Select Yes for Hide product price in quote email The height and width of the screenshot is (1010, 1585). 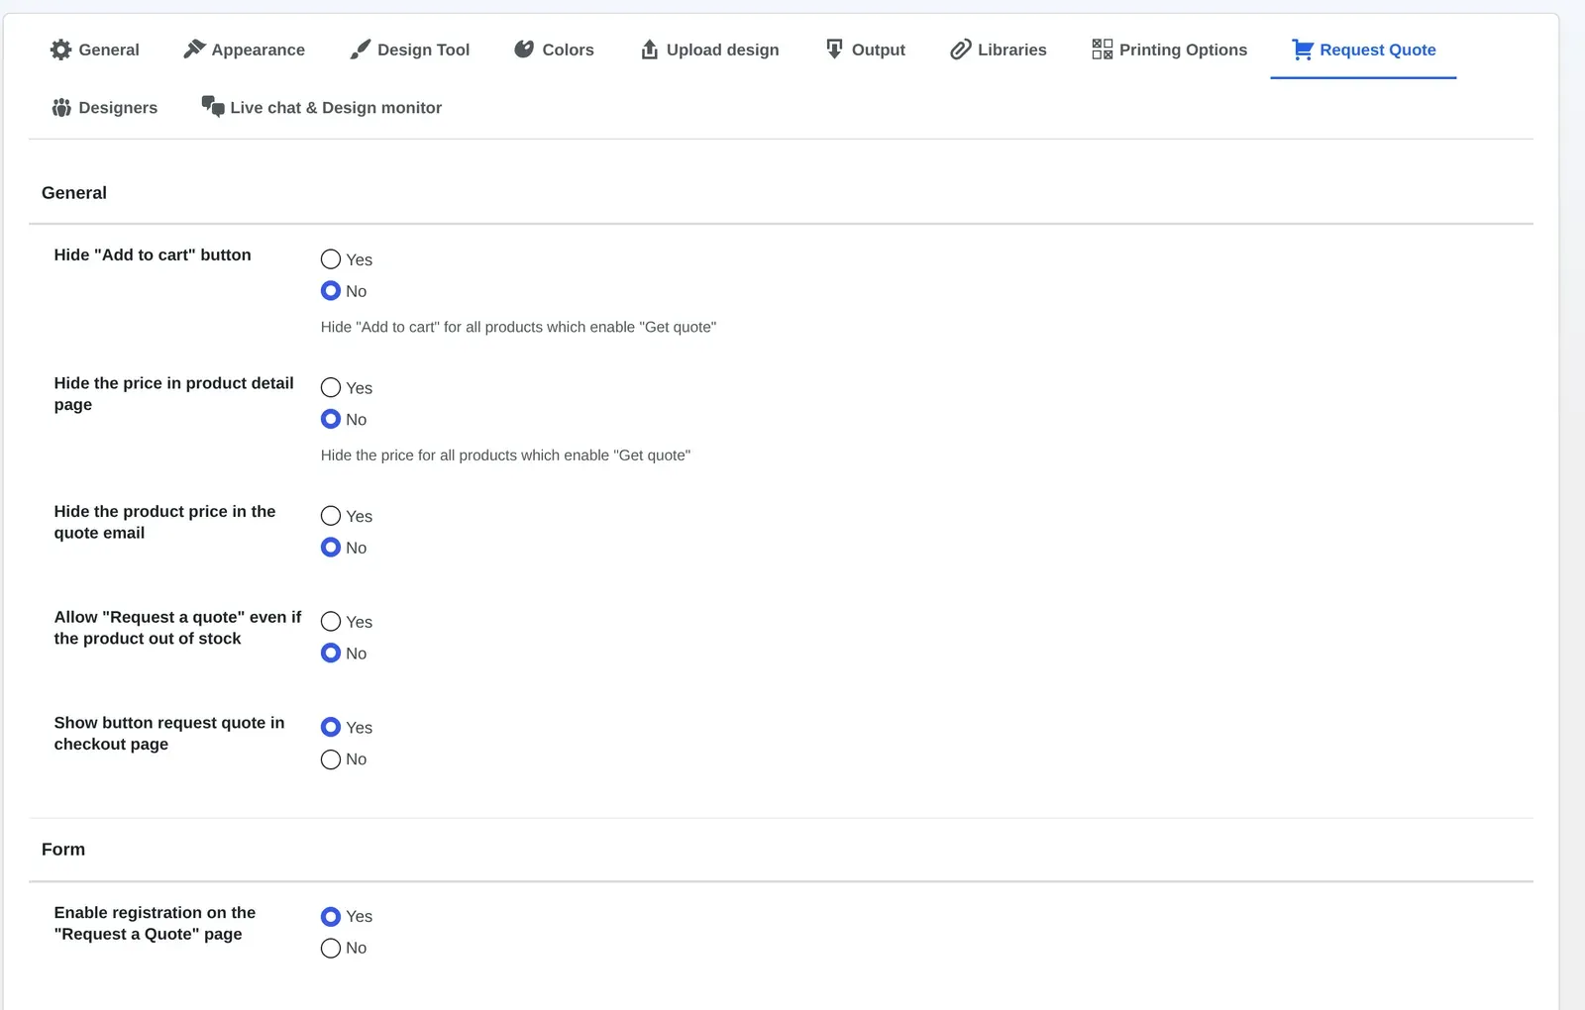[331, 516]
